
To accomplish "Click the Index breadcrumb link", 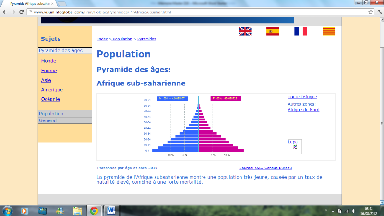I will click(x=102, y=39).
